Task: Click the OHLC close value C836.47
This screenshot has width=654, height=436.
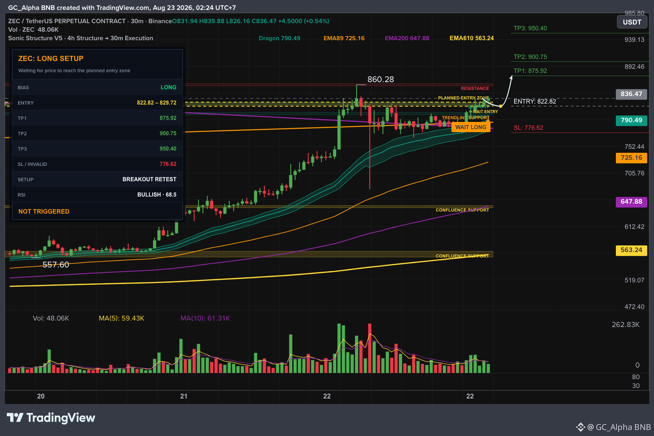Action: point(264,21)
